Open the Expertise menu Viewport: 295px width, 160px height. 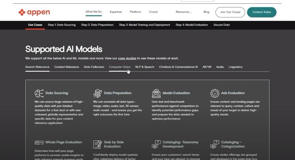click(116, 12)
